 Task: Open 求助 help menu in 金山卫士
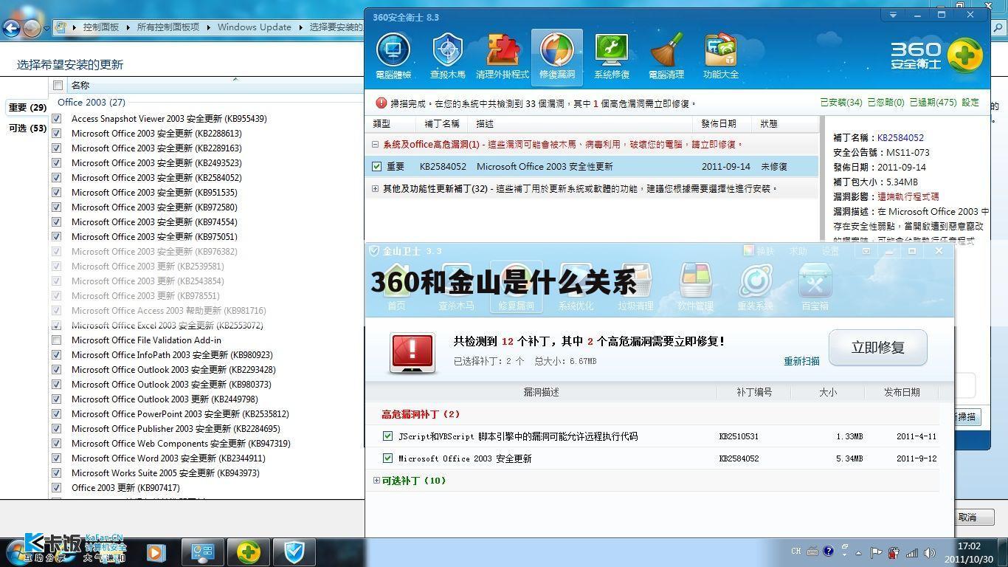tap(798, 251)
